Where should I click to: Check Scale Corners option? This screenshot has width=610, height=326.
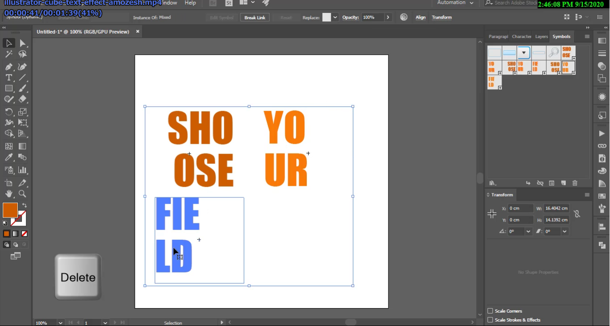coord(490,311)
